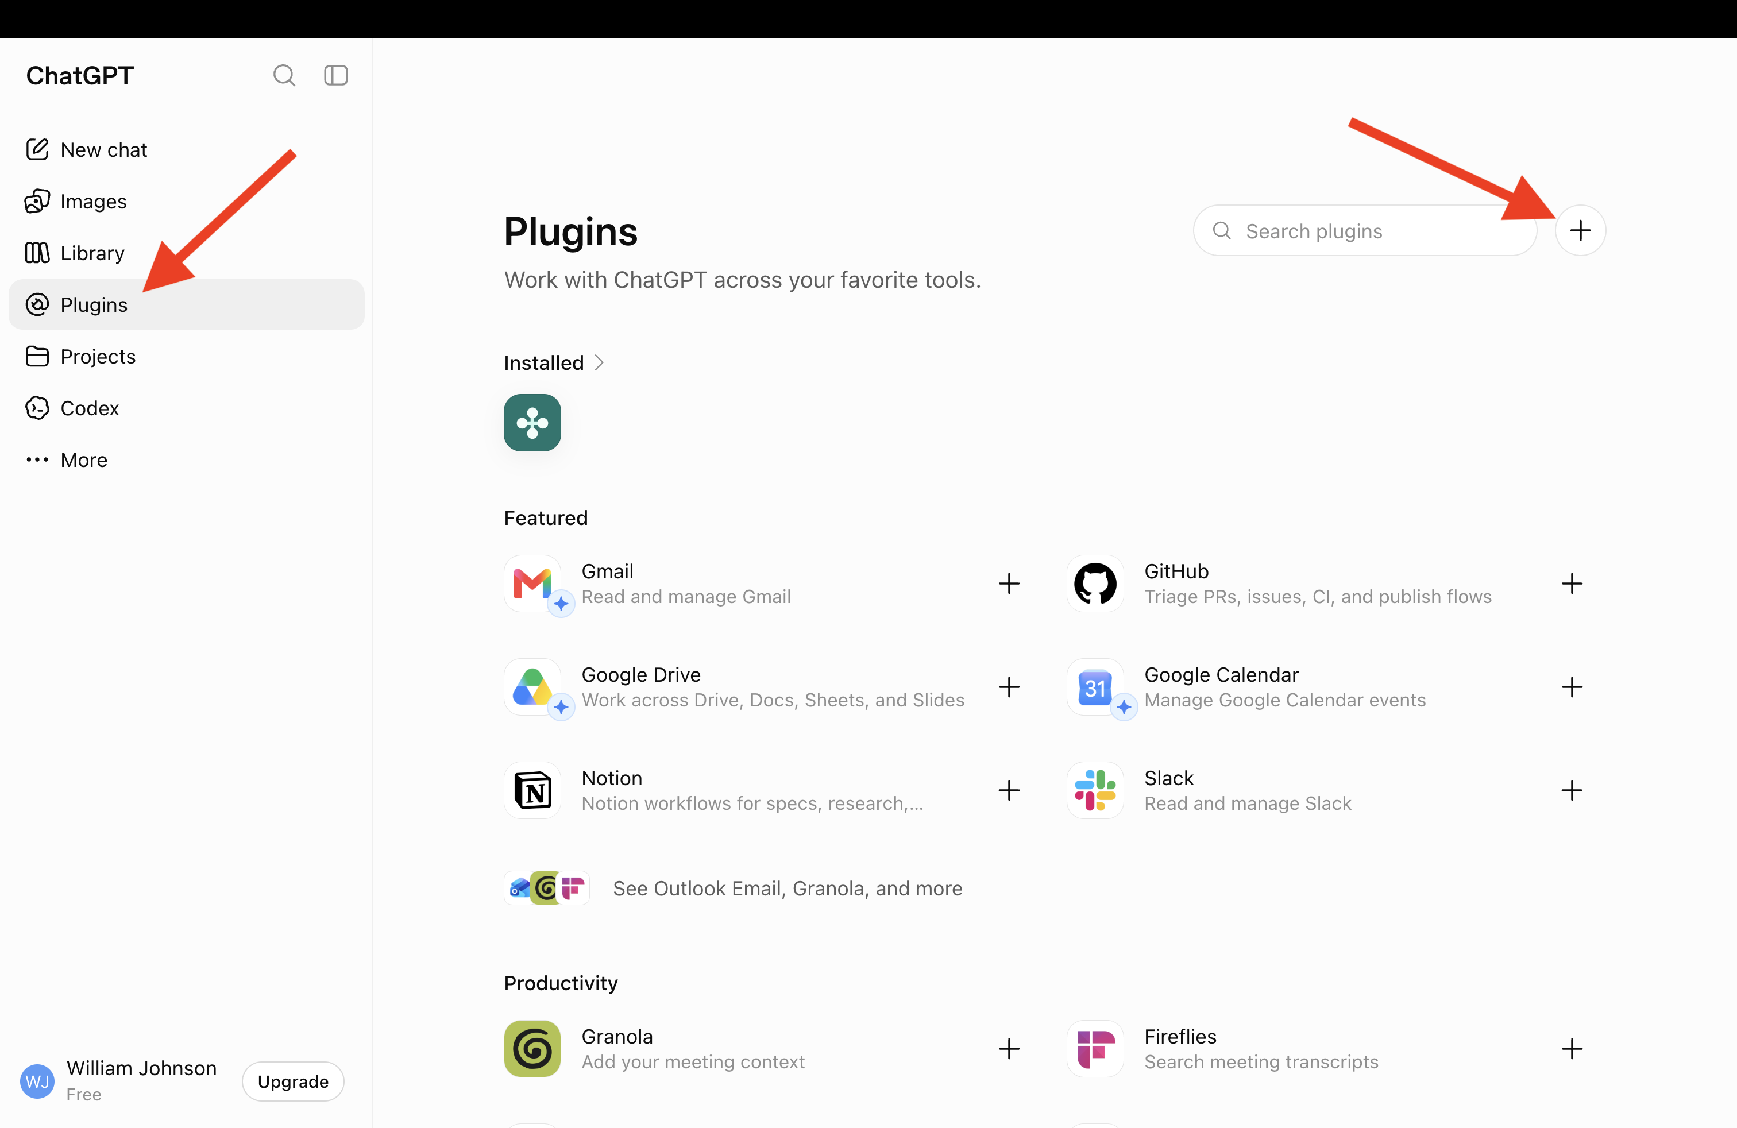1737x1128 pixels.
Task: Click the Google Drive logo icon
Action: [x=532, y=687]
